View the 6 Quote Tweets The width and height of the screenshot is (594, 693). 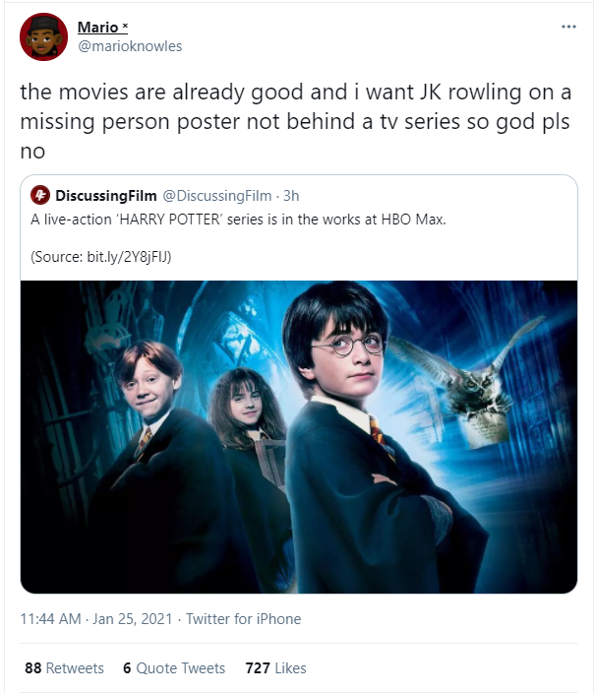(x=174, y=668)
